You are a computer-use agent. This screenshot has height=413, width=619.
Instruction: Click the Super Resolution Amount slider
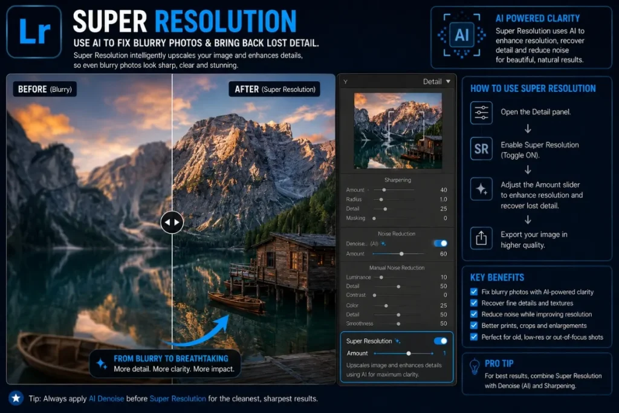(x=403, y=353)
